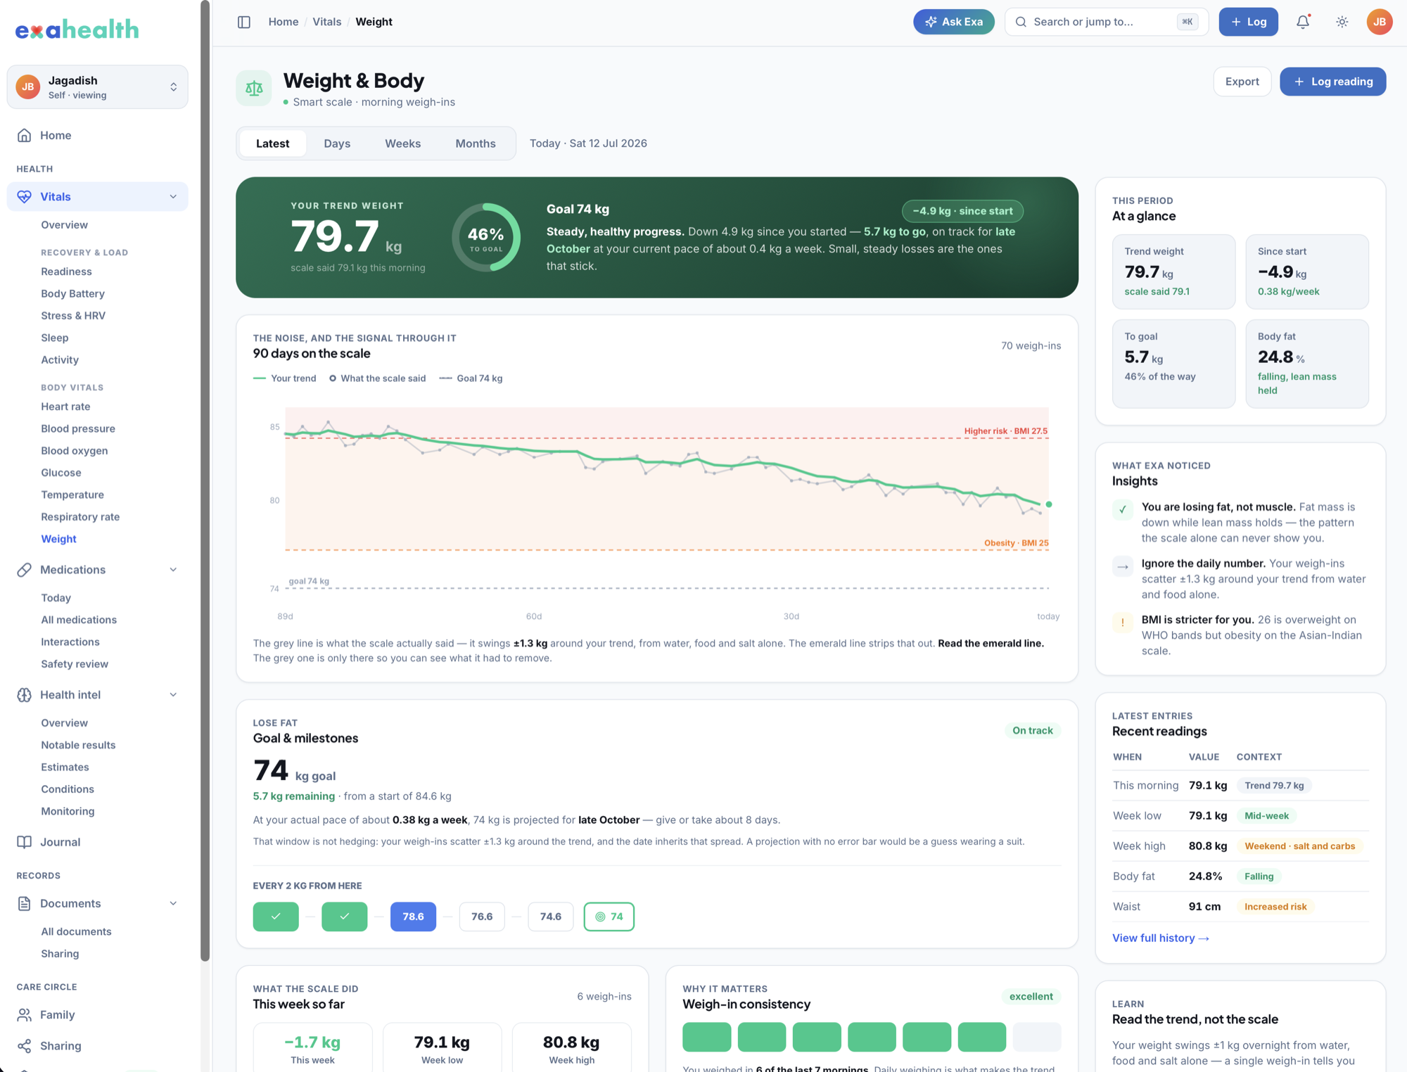The image size is (1407, 1072).
Task: Open Interactions under Medications
Action: coord(70,642)
